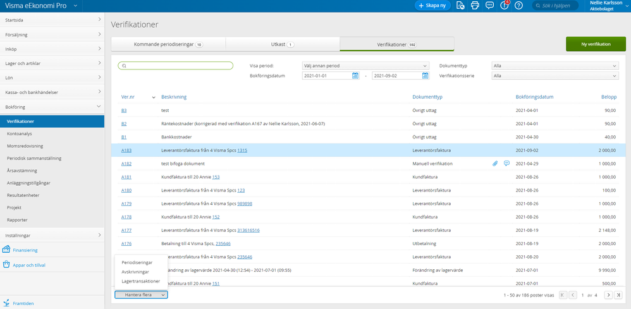The width and height of the screenshot is (631, 309).
Task: Click the print icon in header
Action: [x=475, y=6]
